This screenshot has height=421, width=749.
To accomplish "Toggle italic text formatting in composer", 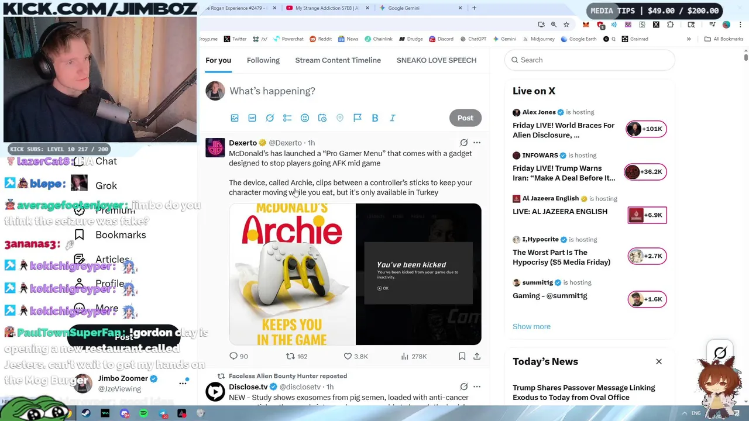I will click(393, 118).
